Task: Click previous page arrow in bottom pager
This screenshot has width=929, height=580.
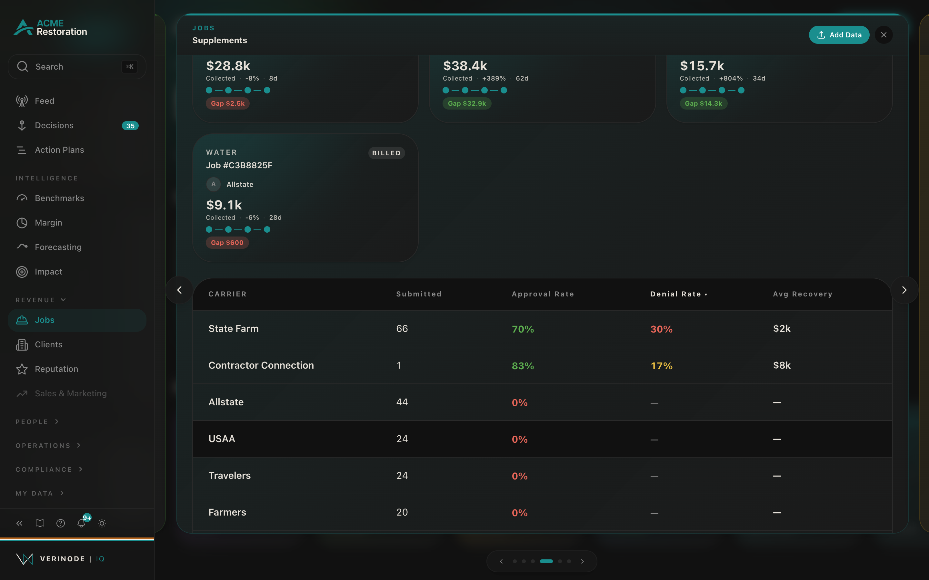Action: tap(501, 561)
